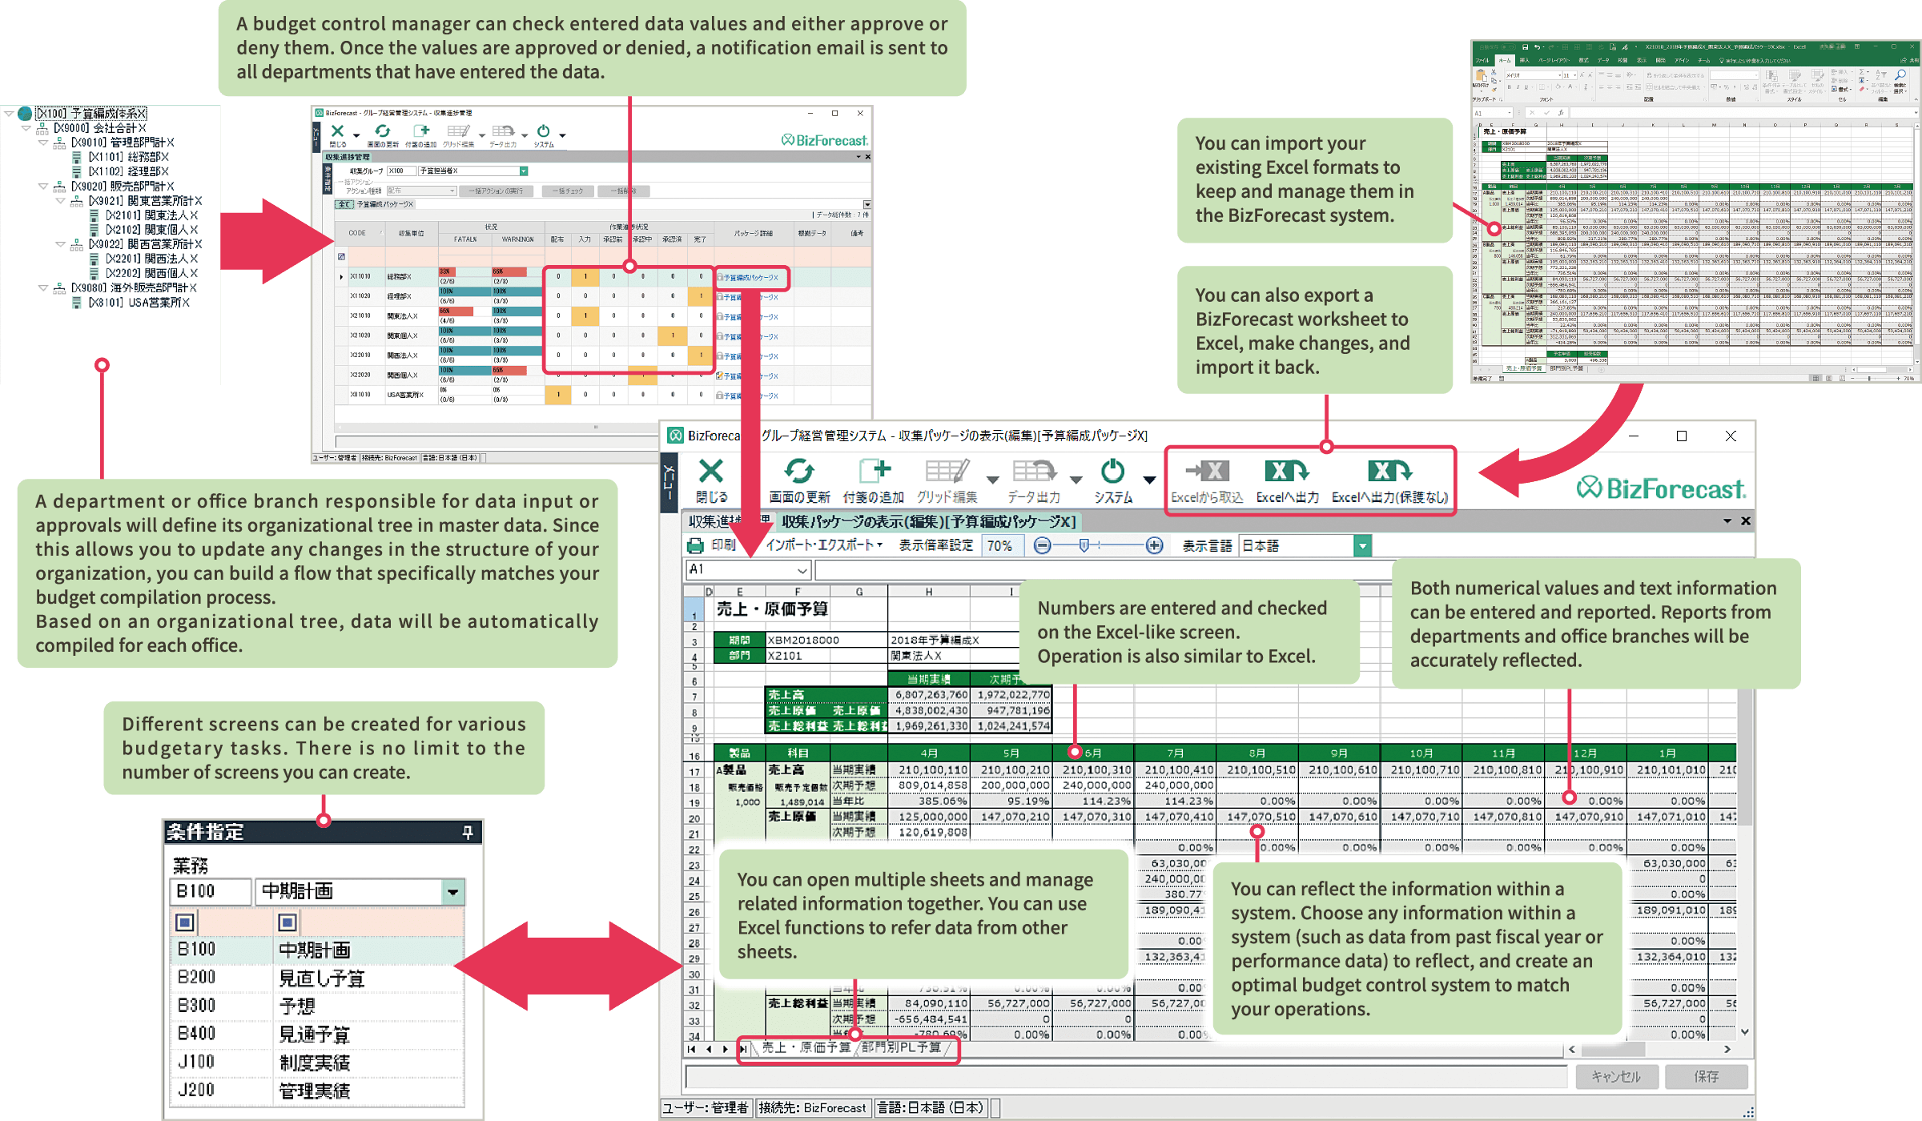Close the 収集パッケージの表示 panel with X
This screenshot has height=1121, width=1922.
(x=1746, y=521)
